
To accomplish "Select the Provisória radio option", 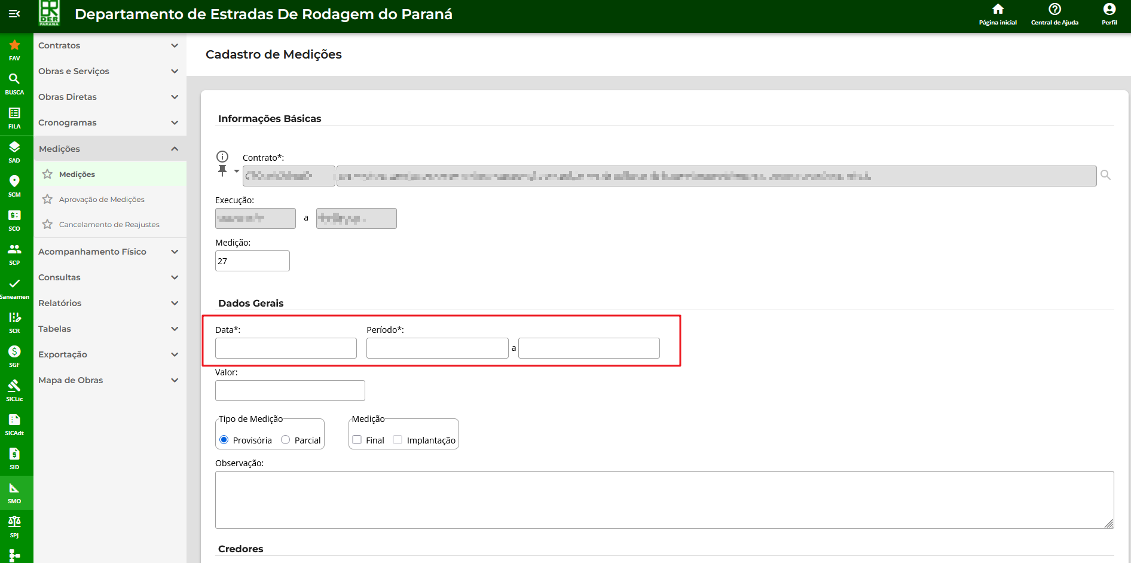I will tap(224, 440).
